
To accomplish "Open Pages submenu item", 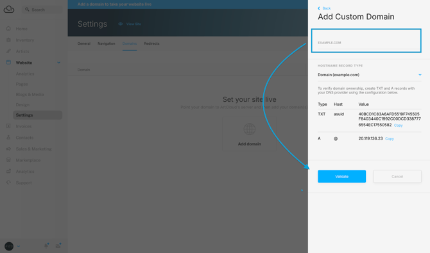I will (x=22, y=84).
